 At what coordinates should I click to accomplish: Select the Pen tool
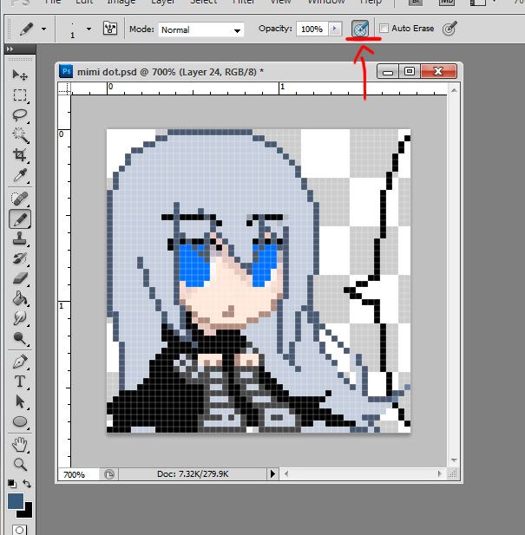(19, 362)
